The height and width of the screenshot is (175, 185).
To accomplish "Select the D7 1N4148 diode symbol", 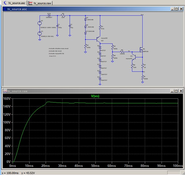I will pyautogui.click(x=85, y=33).
